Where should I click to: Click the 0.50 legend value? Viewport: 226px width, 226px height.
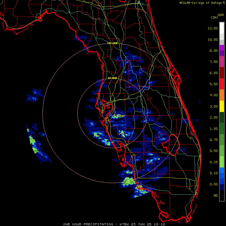pos(214,151)
